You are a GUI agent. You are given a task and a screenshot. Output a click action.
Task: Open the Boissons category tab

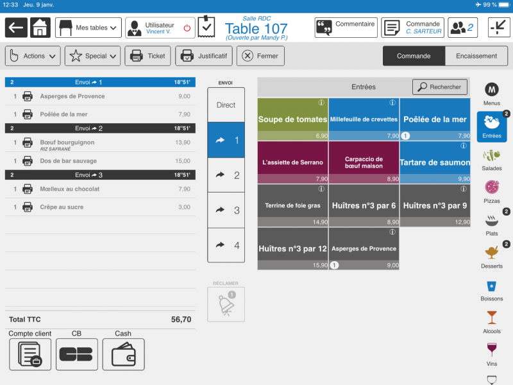[492, 289]
